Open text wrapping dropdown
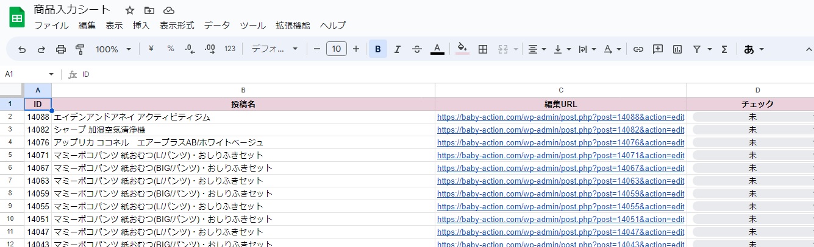The image size is (814, 247). 587,49
